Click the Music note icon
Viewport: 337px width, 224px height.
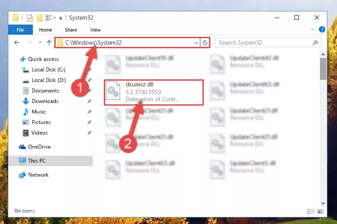pos(26,112)
